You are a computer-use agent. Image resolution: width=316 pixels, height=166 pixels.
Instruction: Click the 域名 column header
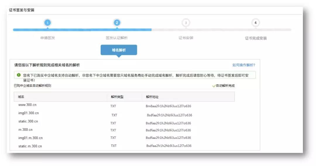tap(21, 97)
